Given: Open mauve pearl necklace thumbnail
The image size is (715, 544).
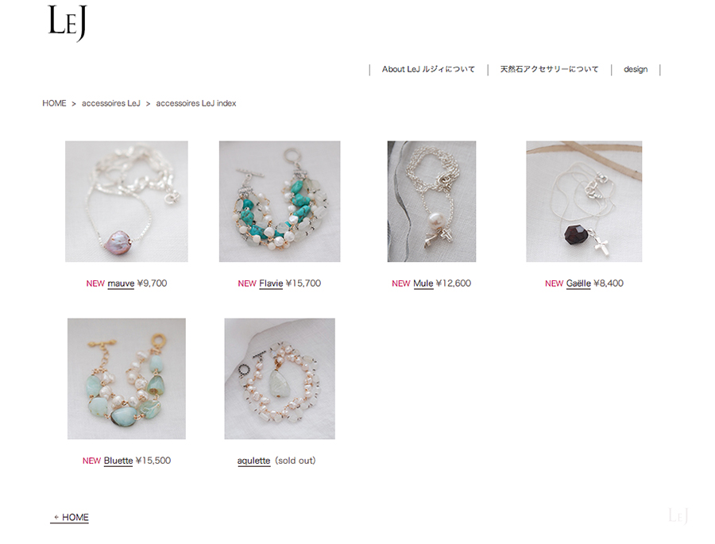Looking at the screenshot, I should [126, 202].
